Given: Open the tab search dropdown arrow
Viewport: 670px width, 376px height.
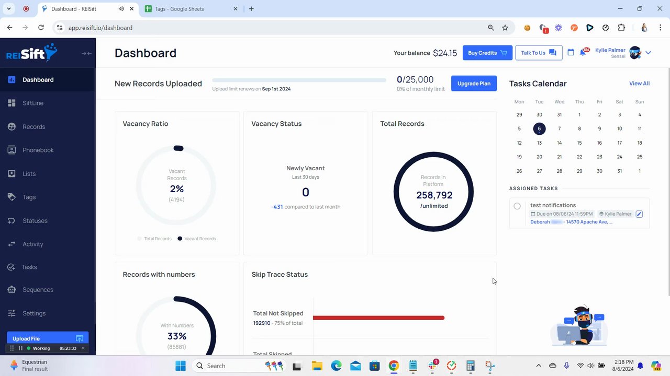Looking at the screenshot, I should pyautogui.click(x=9, y=9).
